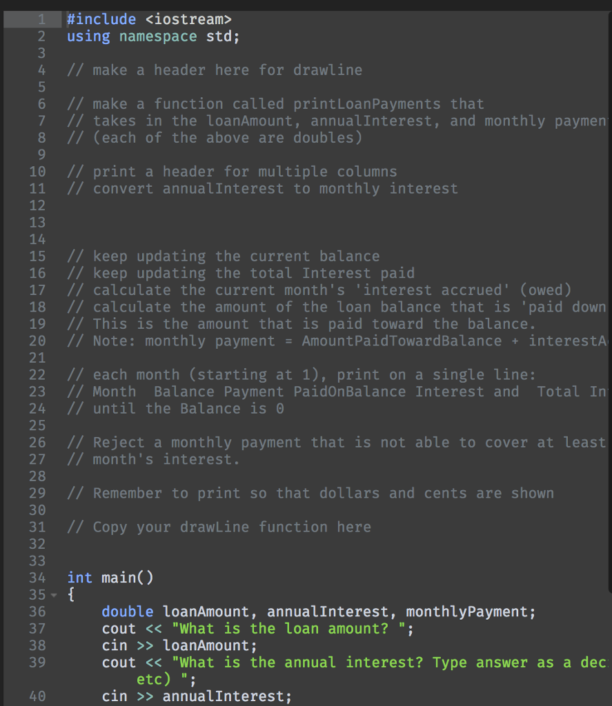Collapse the main function fold arrow at line 35
The height and width of the screenshot is (706, 612).
52,595
